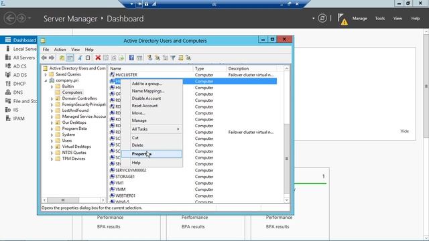Screen dimensions: 429x241
Task: Open the Manage menu in Server Manager
Action: 359,18
